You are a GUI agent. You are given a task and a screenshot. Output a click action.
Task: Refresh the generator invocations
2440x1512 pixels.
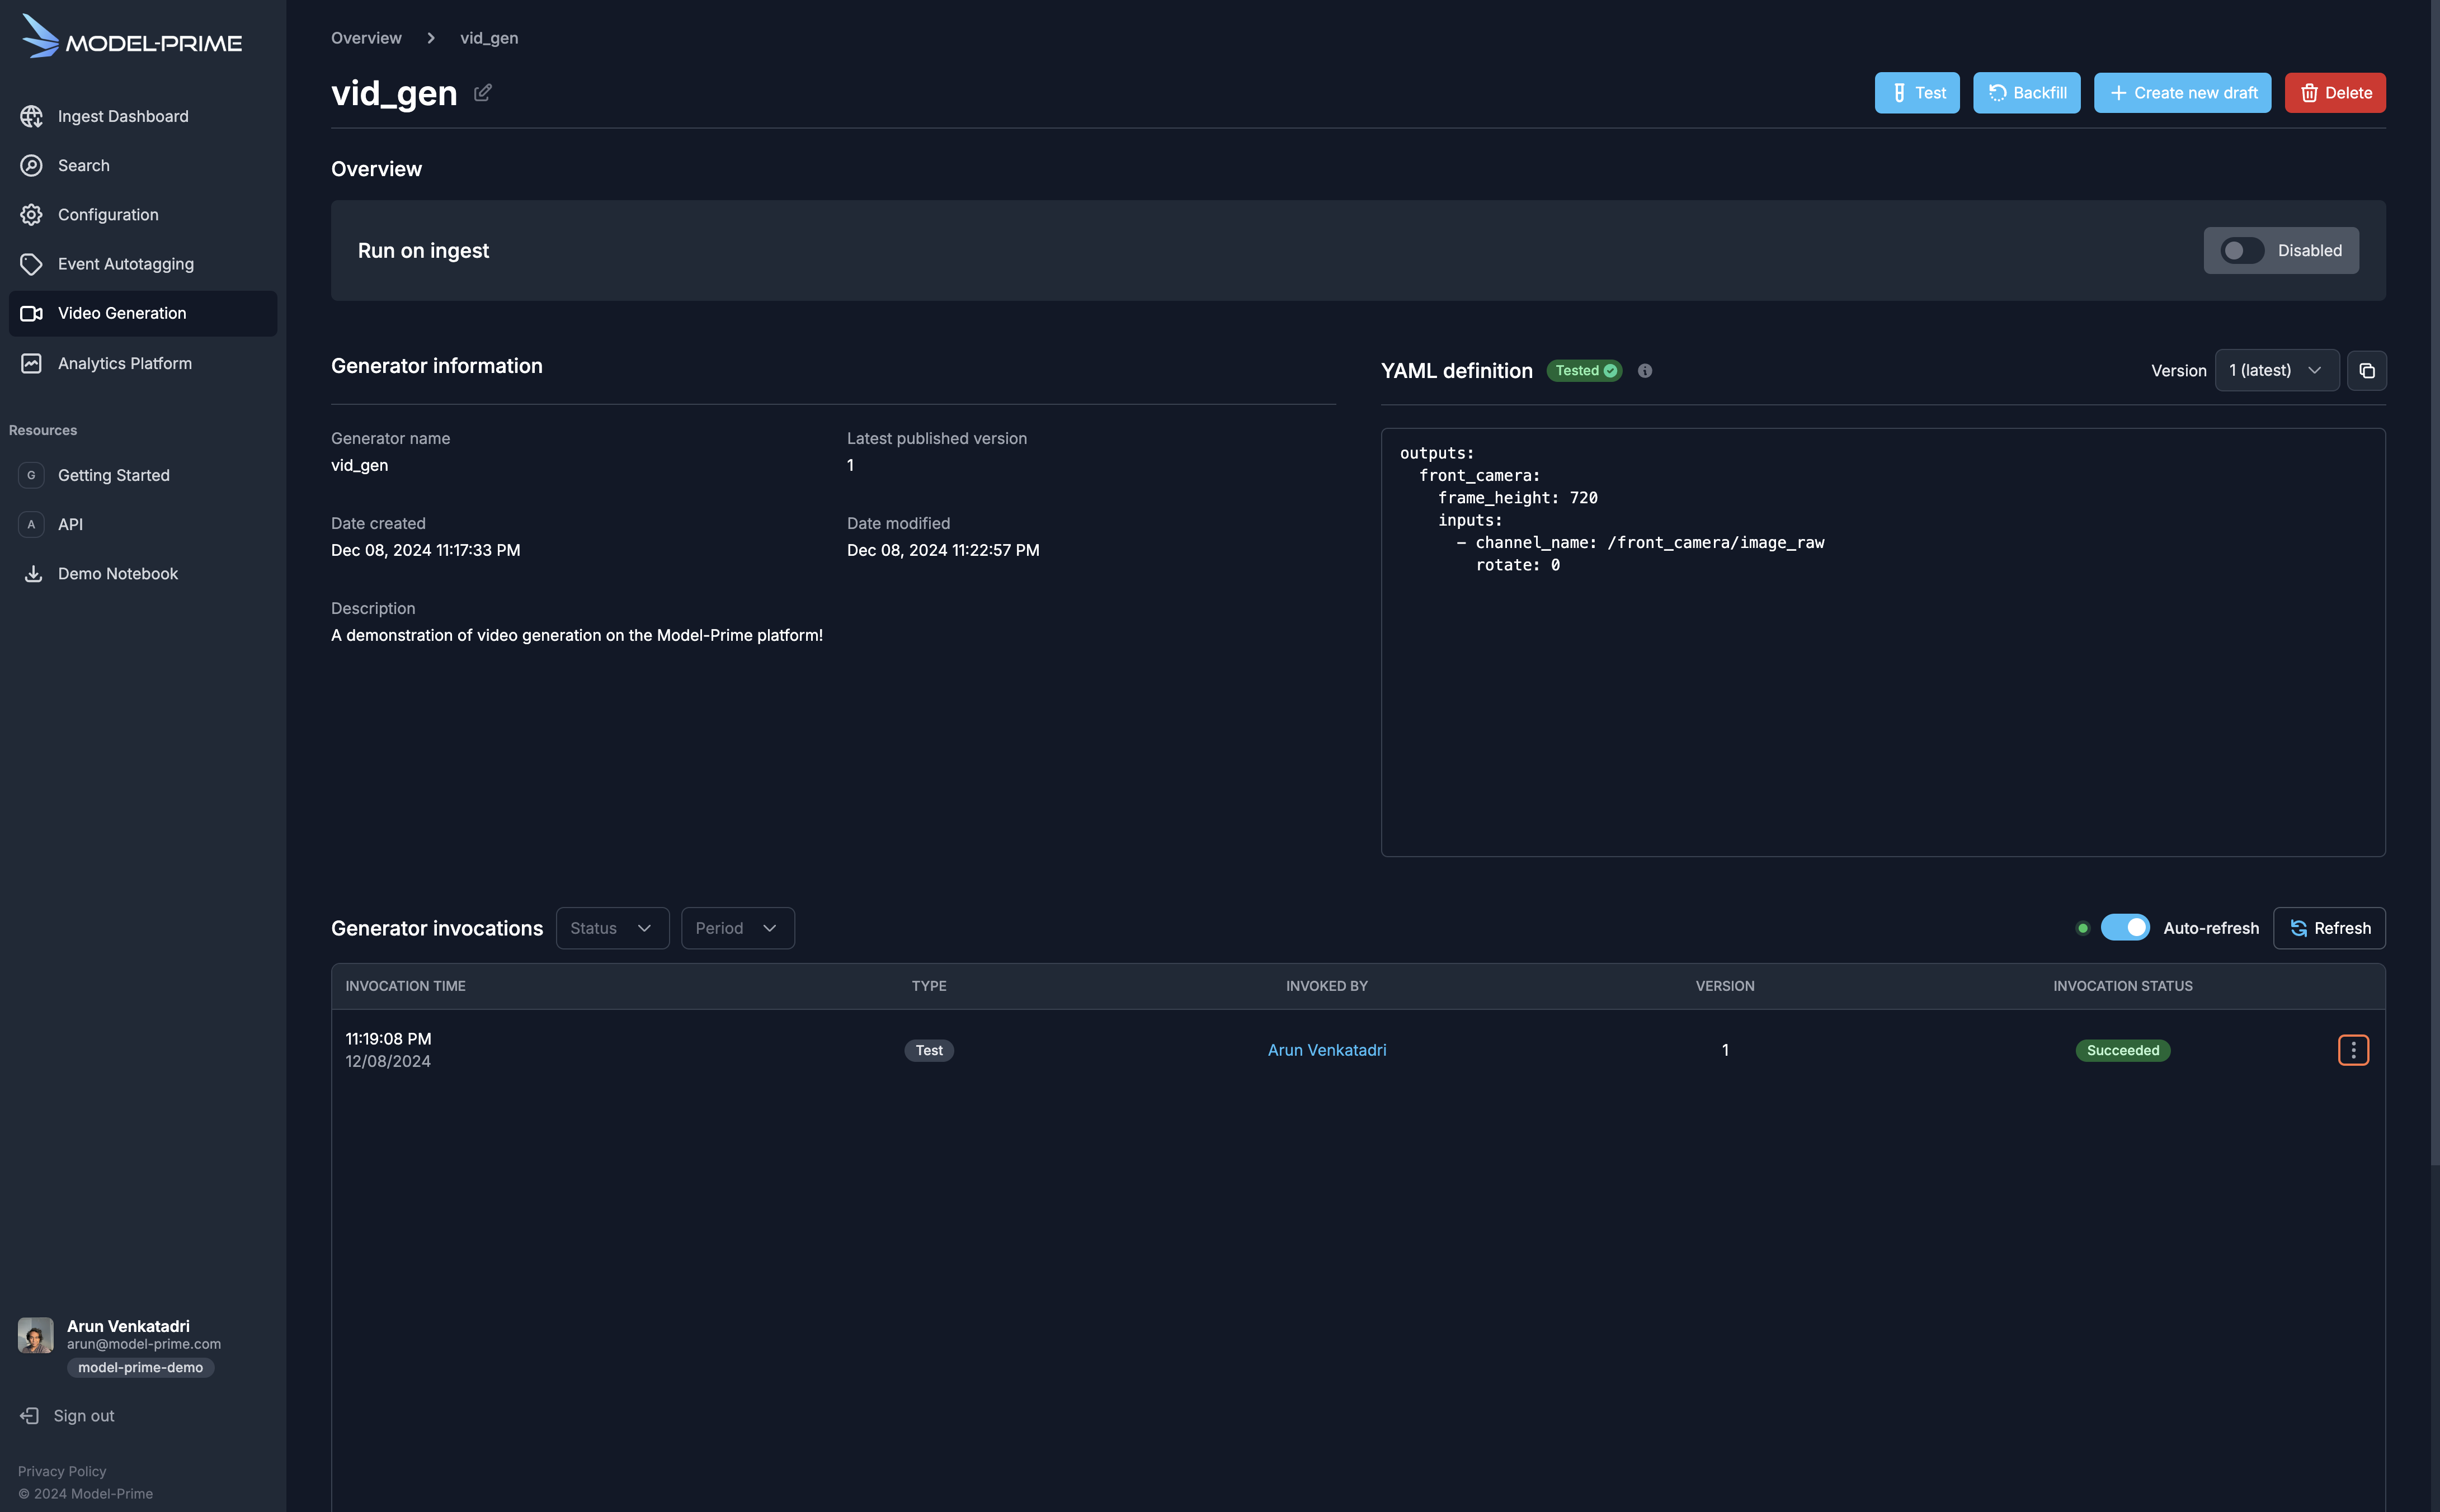click(2329, 928)
